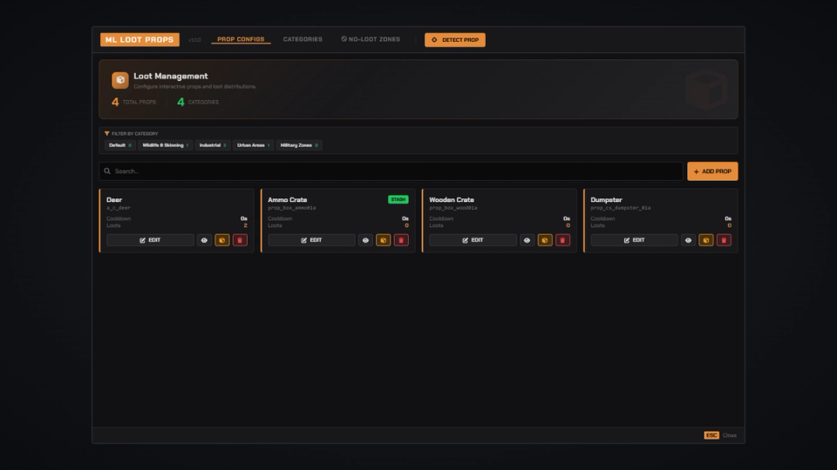Click model name a_c_deer
This screenshot has height=470, width=837.
click(x=118, y=208)
